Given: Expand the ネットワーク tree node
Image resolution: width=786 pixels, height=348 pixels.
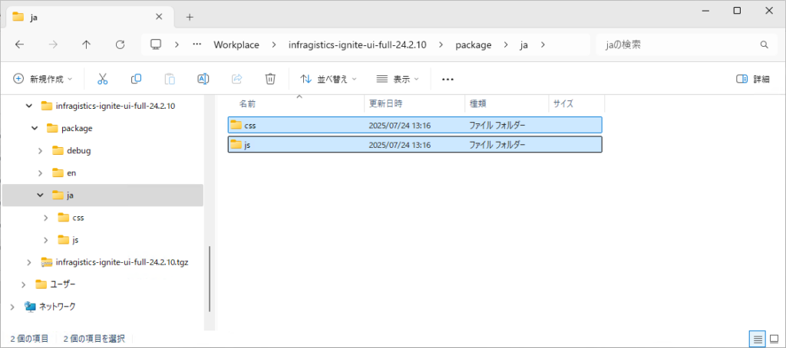Looking at the screenshot, I should pyautogui.click(x=12, y=306).
